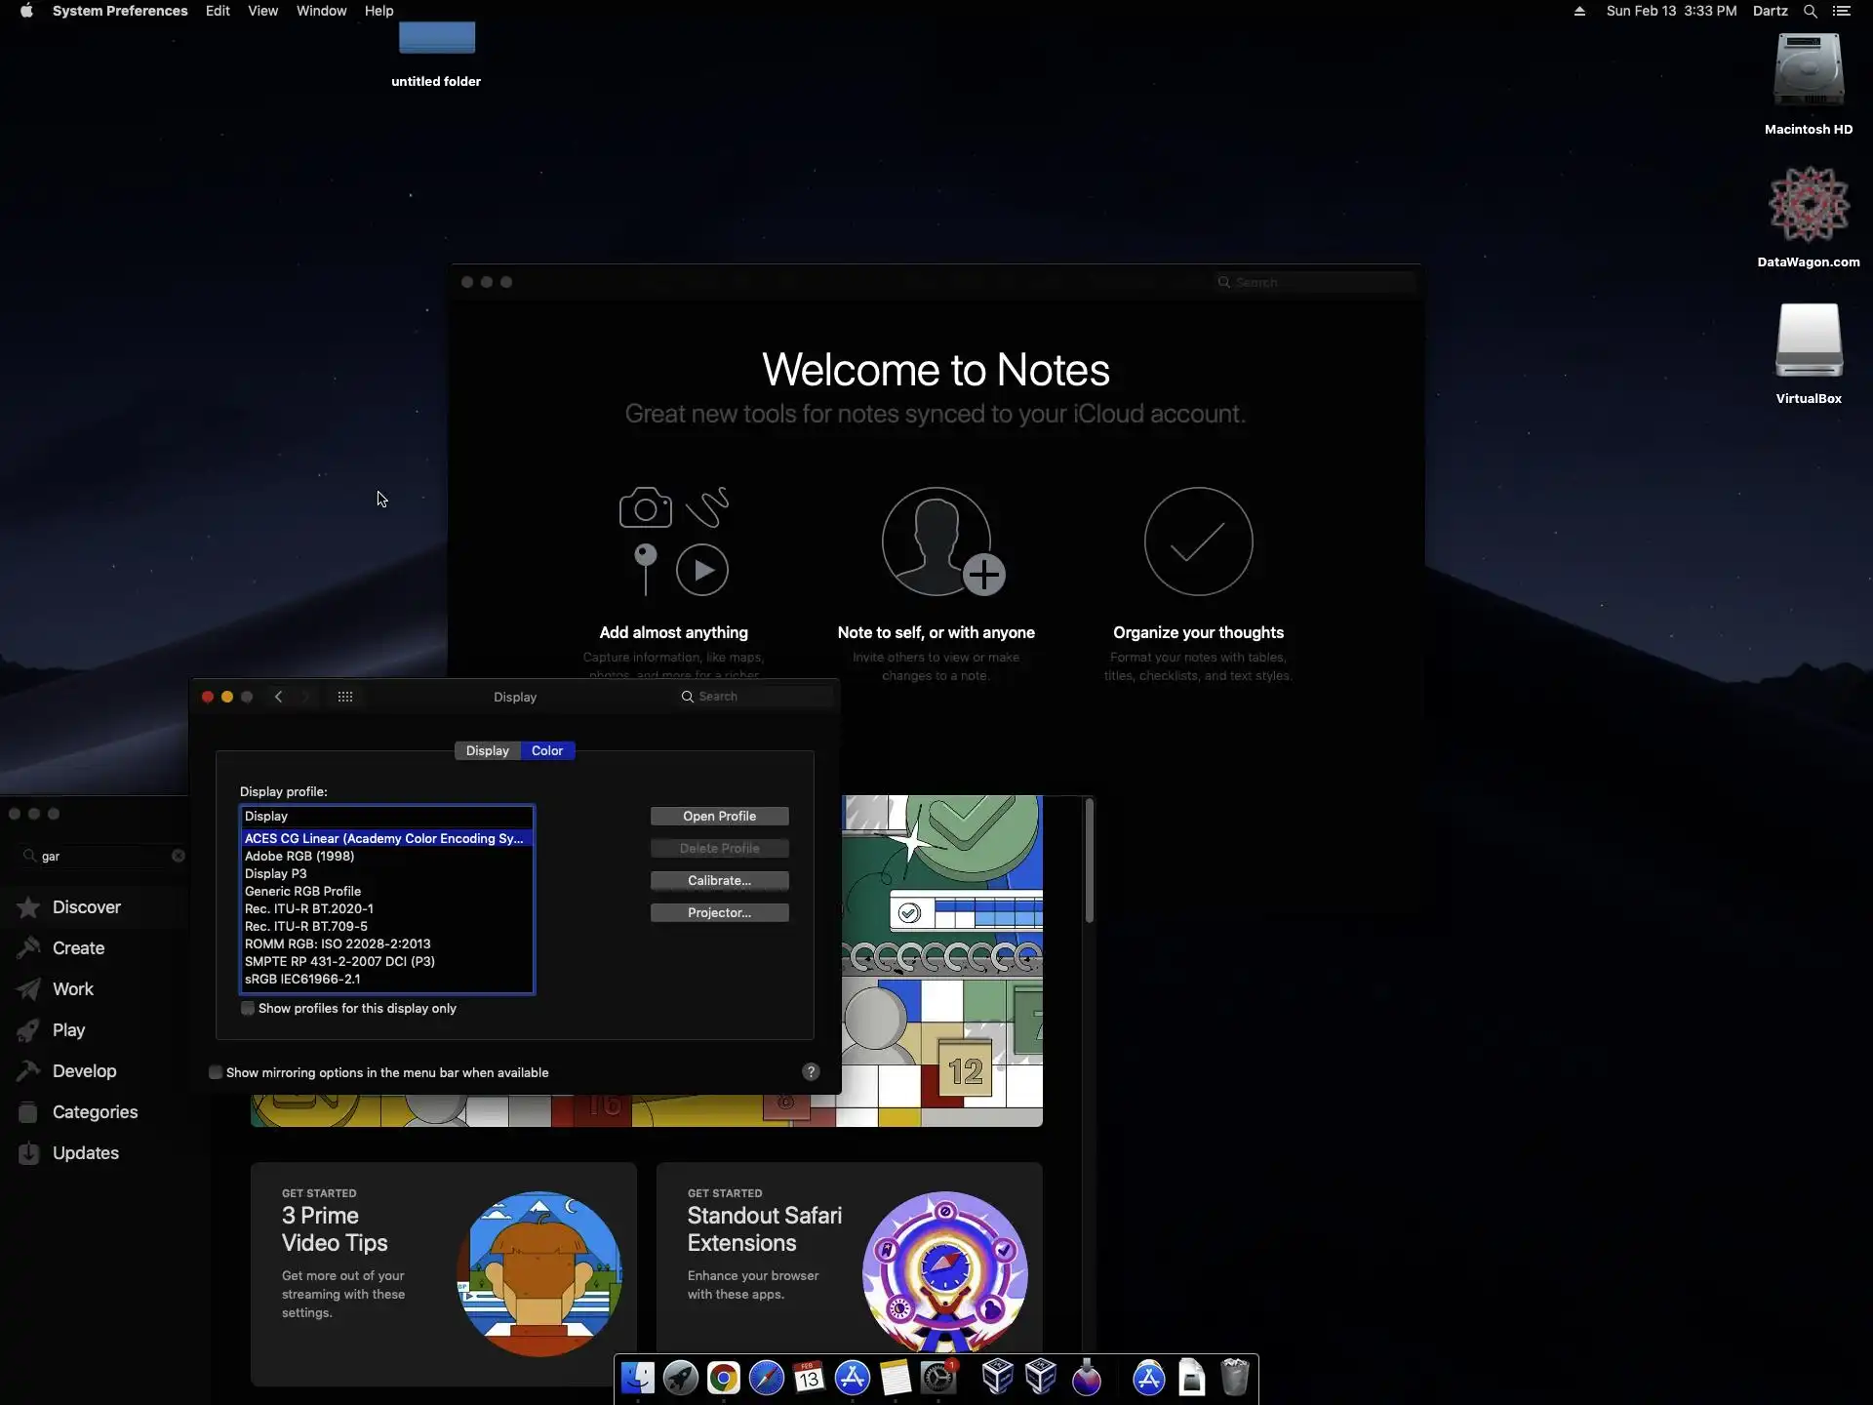Image resolution: width=1873 pixels, height=1405 pixels.
Task: Click the Open Profile button
Action: (719, 816)
